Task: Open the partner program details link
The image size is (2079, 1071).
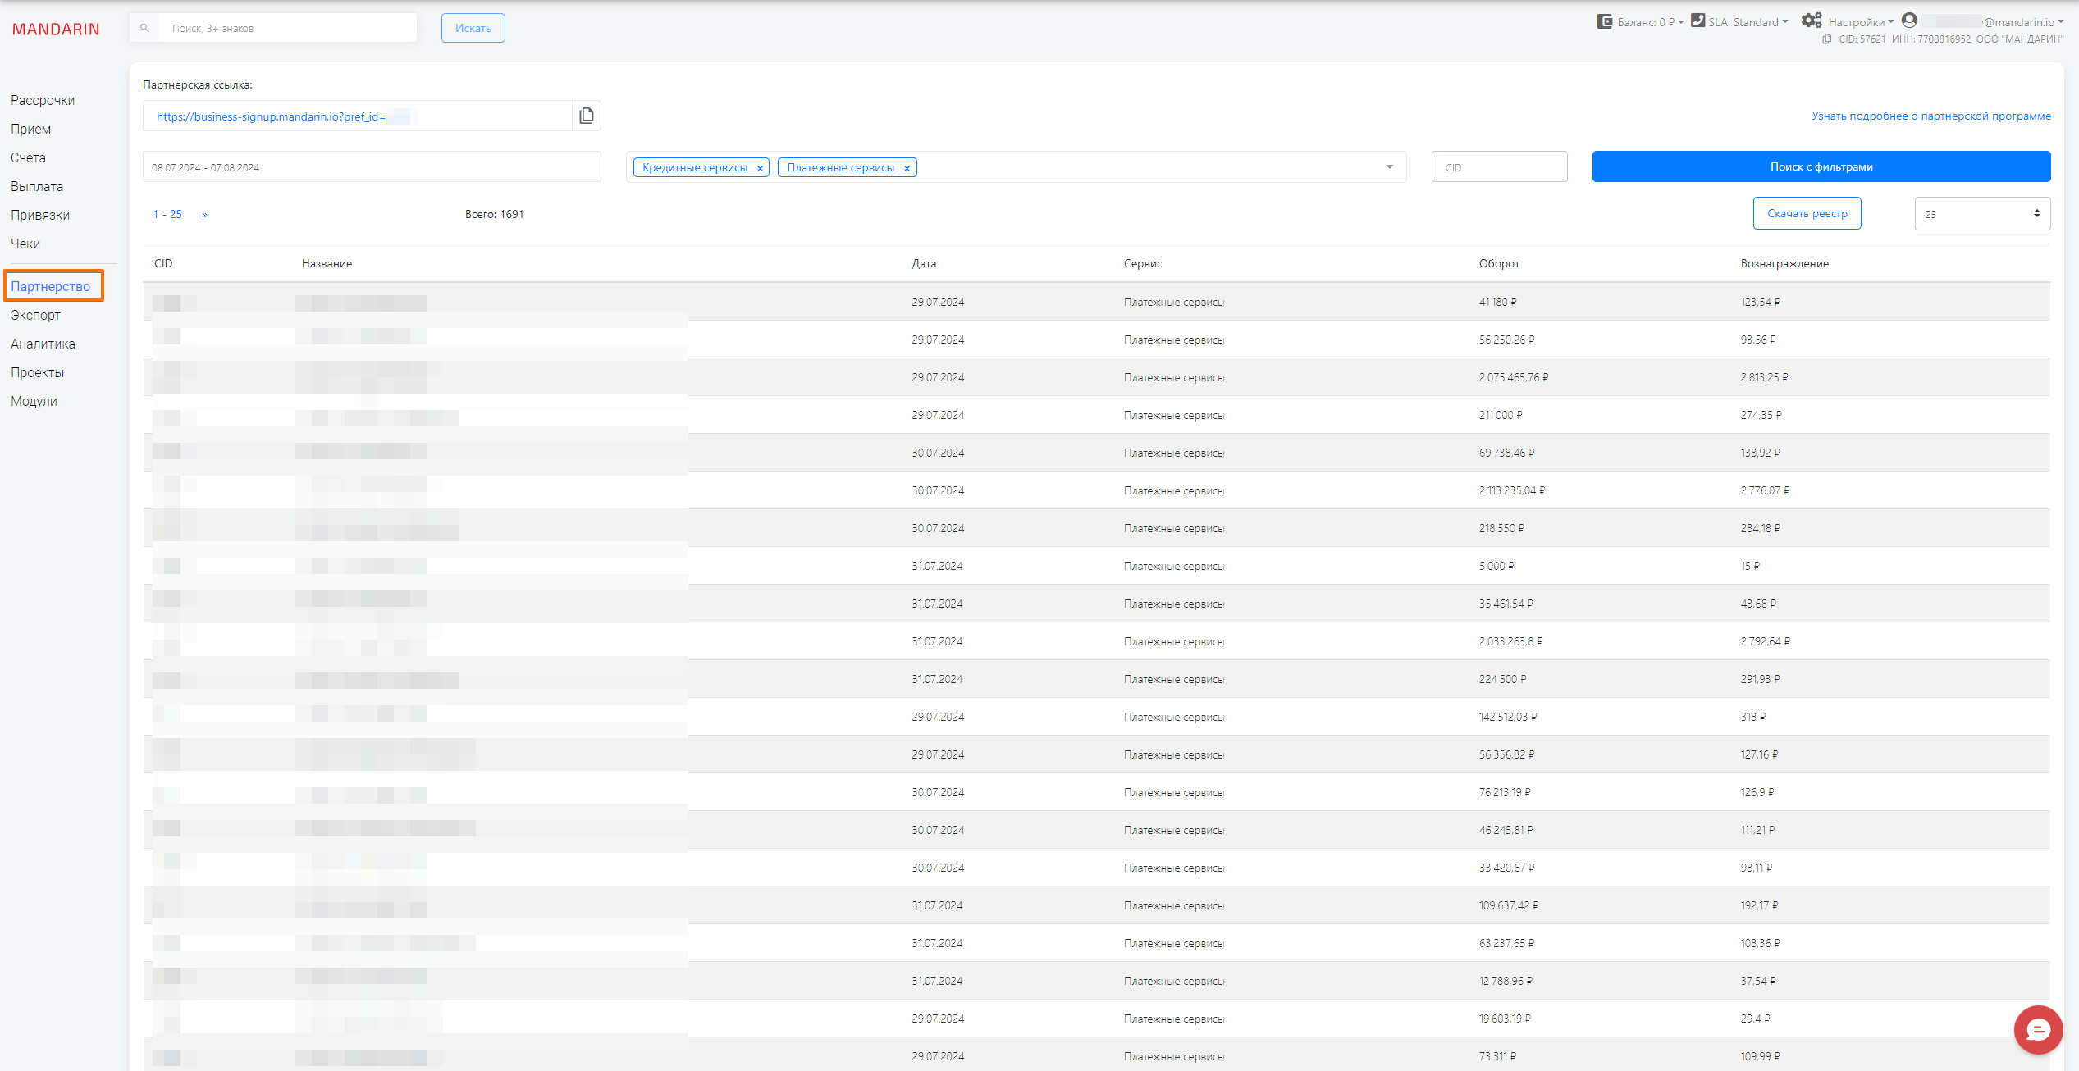Action: pyautogui.click(x=1930, y=116)
